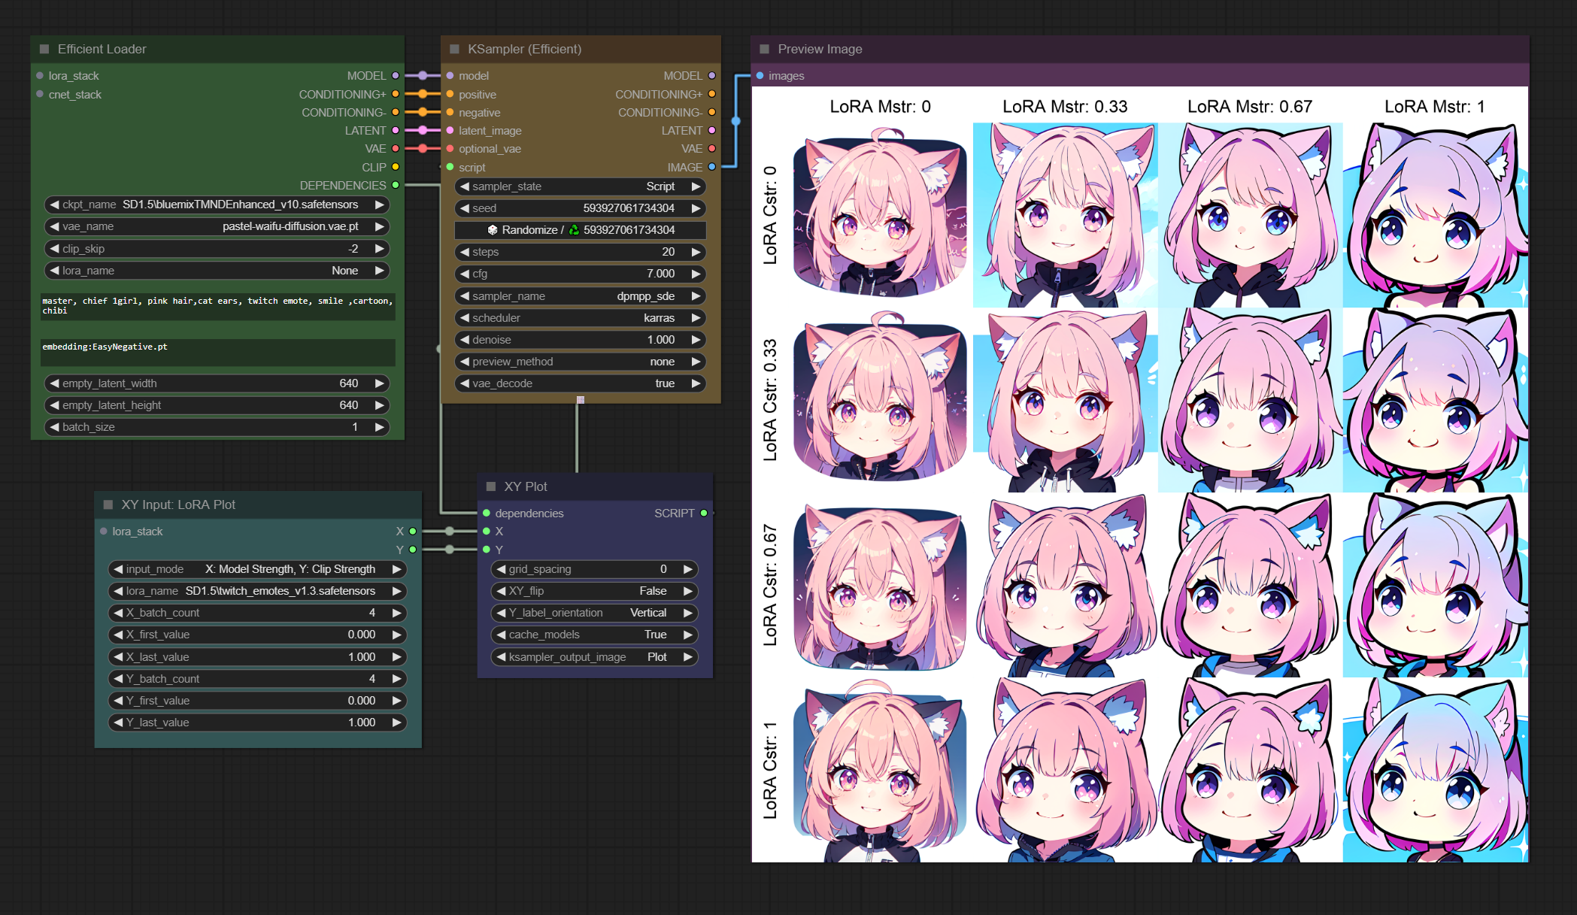Click the Randomize seed dice button

[x=493, y=230]
